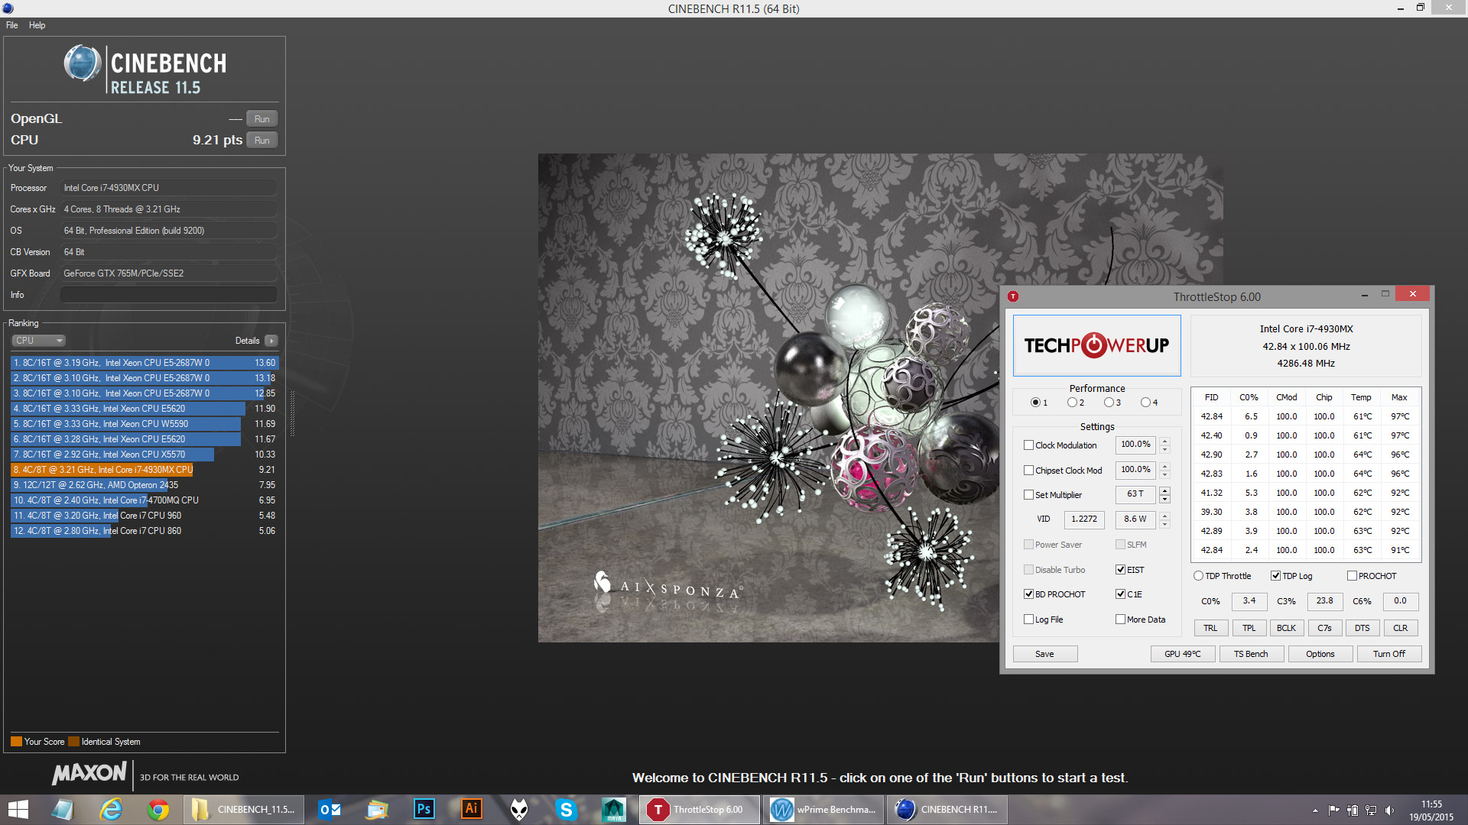Uncheck BD PROCHOT checkbox
1468x825 pixels.
[x=1028, y=594]
